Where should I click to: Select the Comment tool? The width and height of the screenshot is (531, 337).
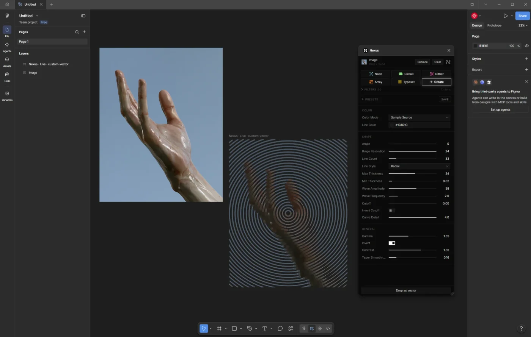280,328
